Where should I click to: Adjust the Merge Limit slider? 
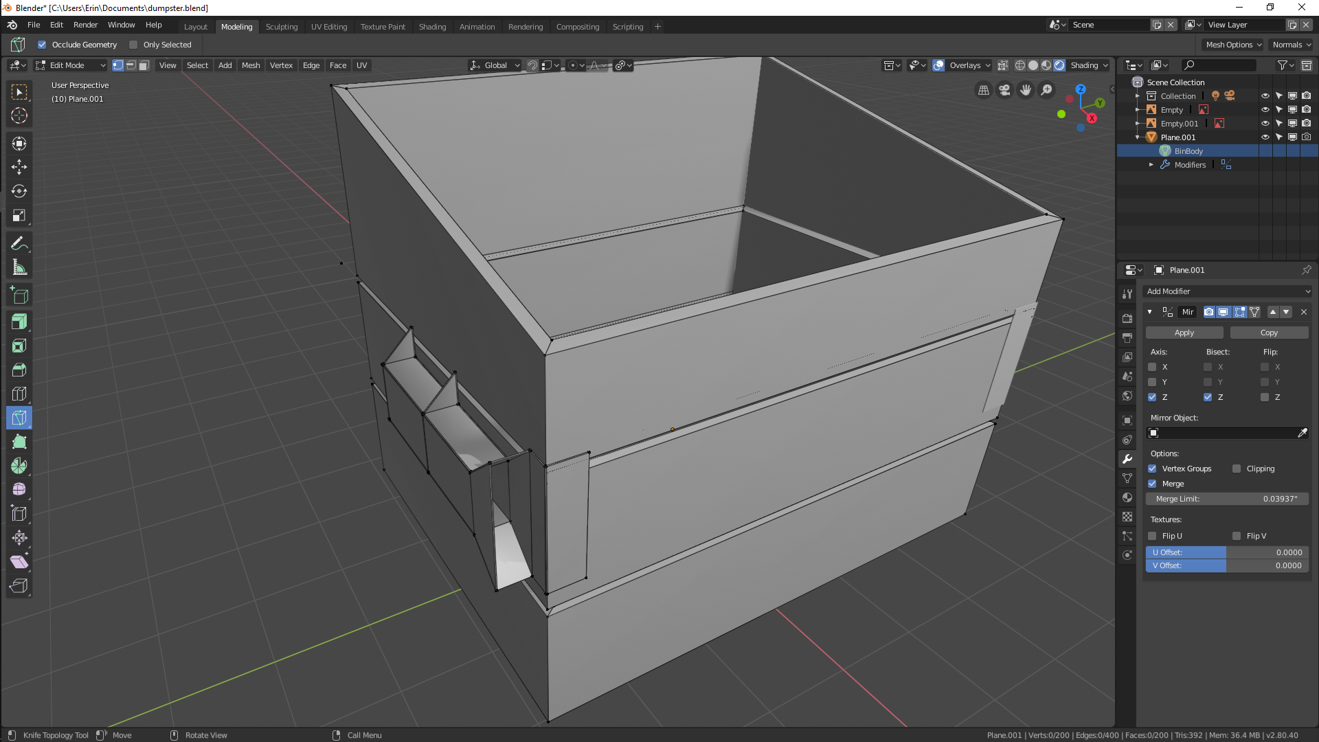1226,499
